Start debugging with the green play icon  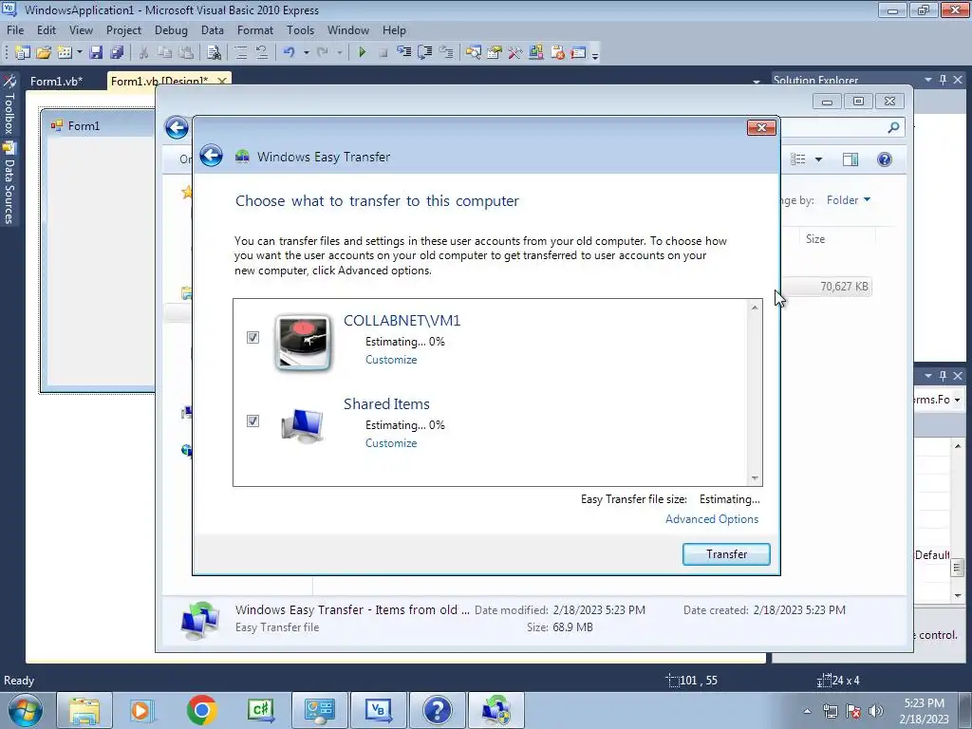click(362, 53)
